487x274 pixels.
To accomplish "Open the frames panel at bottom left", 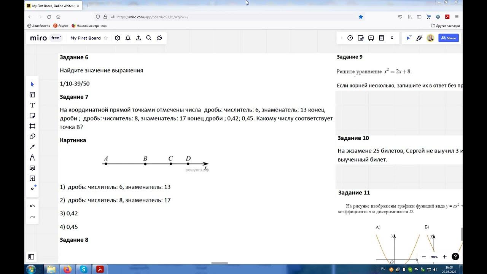I will (x=32, y=257).
